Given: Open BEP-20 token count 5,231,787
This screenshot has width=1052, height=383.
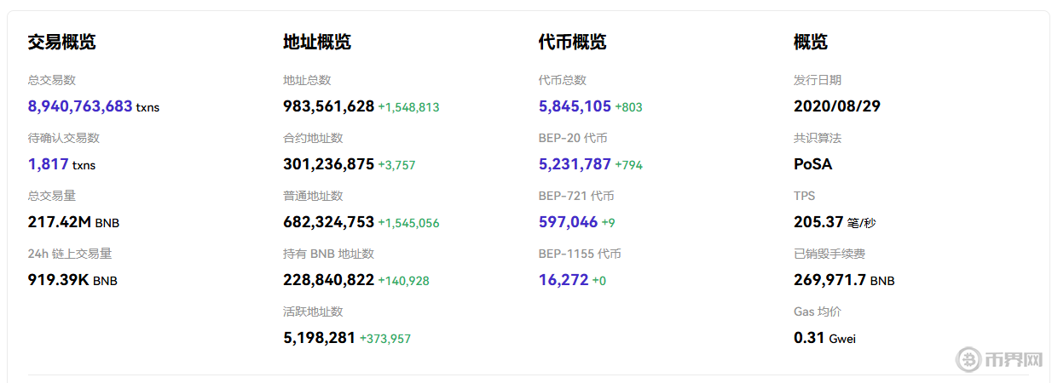Looking at the screenshot, I should point(575,164).
